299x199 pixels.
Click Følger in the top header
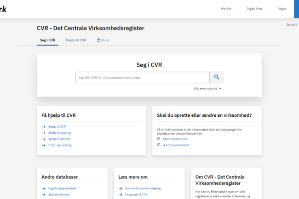pyautogui.click(x=282, y=9)
